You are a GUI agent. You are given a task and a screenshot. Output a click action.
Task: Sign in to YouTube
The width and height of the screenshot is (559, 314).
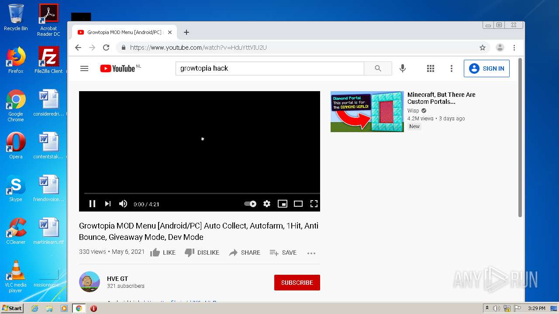[x=487, y=68]
